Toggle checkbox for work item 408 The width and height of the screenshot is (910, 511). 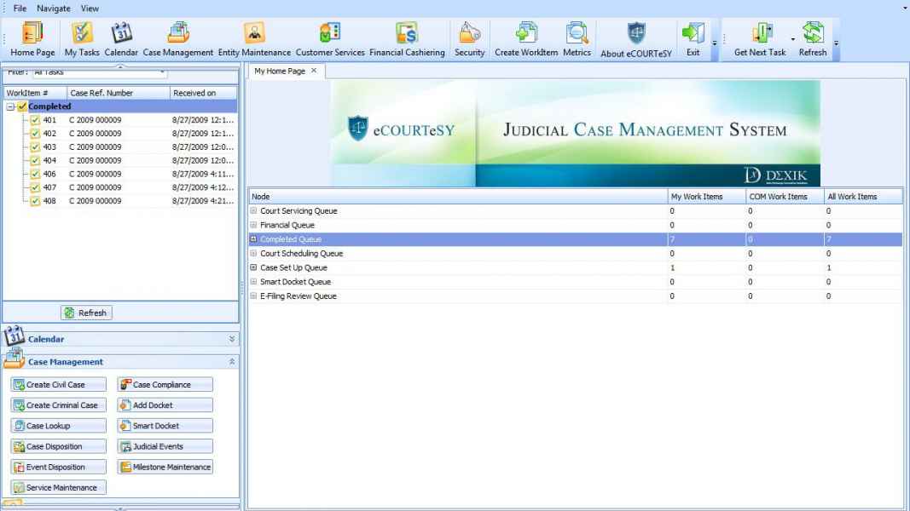coord(35,202)
